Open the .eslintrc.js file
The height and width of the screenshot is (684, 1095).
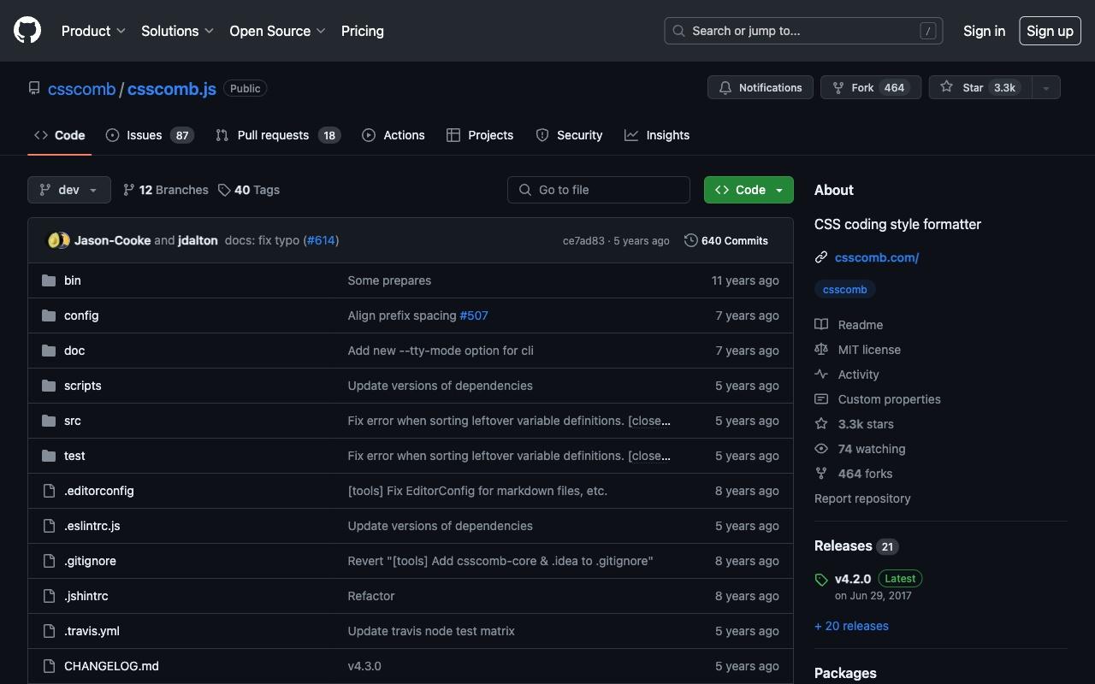click(92, 526)
